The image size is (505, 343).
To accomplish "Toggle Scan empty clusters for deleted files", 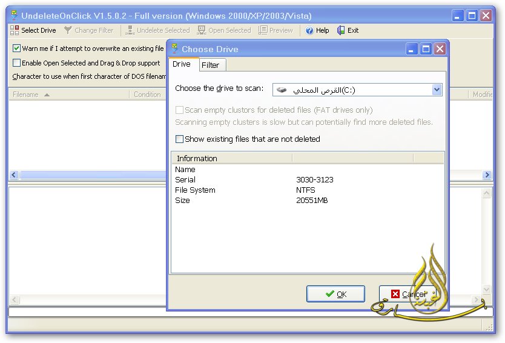I will 179,110.
